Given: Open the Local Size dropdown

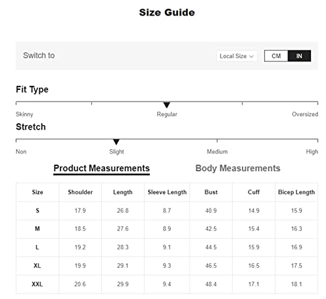Looking at the screenshot, I should click(237, 56).
